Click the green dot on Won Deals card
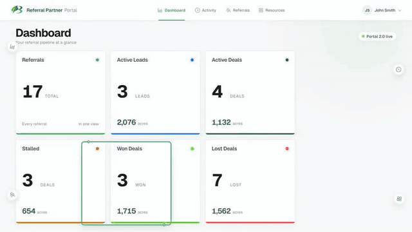 pos(192,149)
